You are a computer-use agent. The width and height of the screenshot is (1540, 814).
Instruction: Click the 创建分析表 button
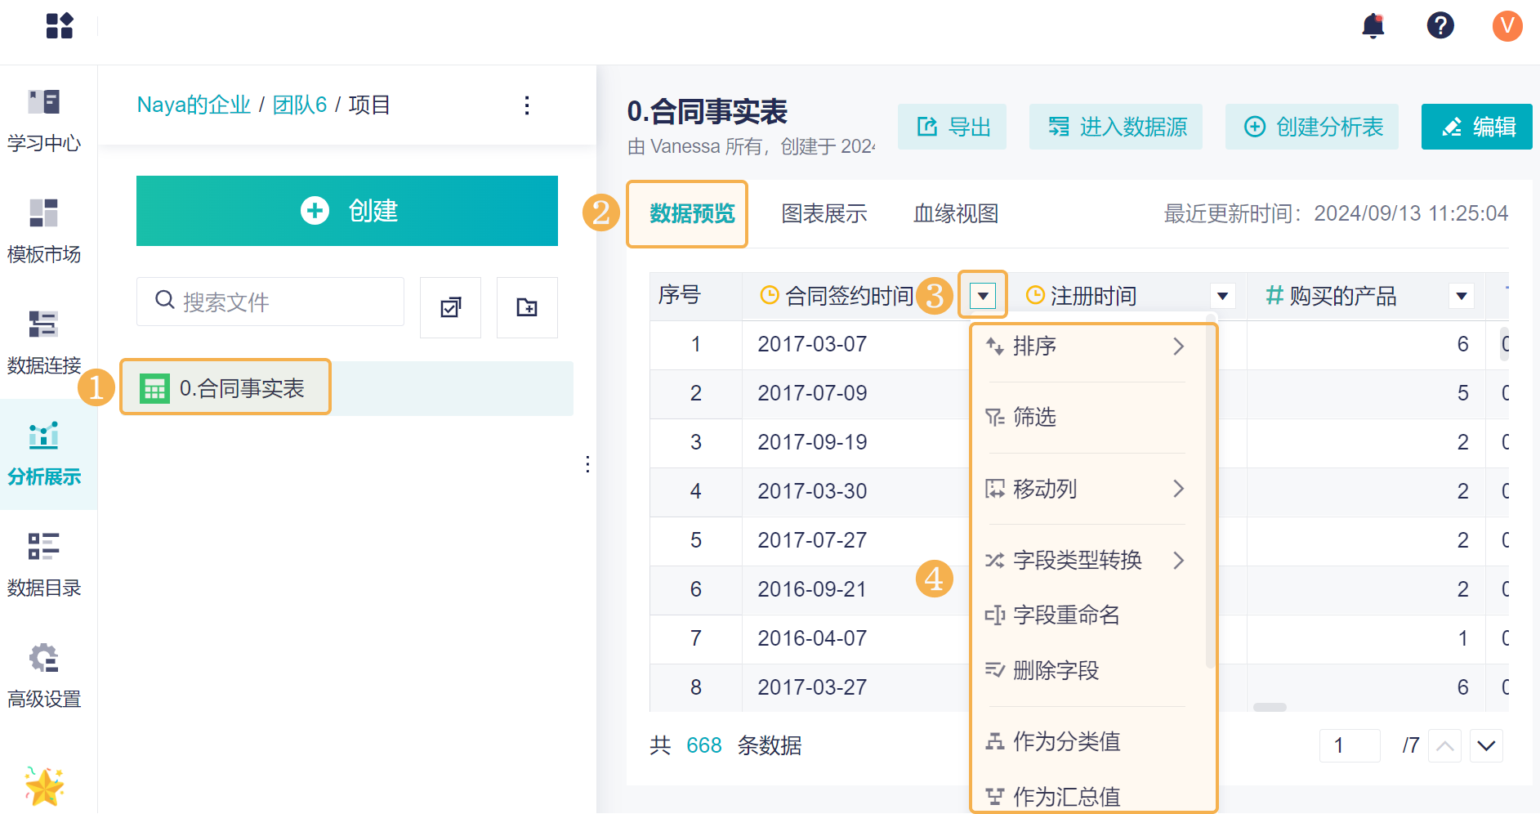click(x=1312, y=127)
